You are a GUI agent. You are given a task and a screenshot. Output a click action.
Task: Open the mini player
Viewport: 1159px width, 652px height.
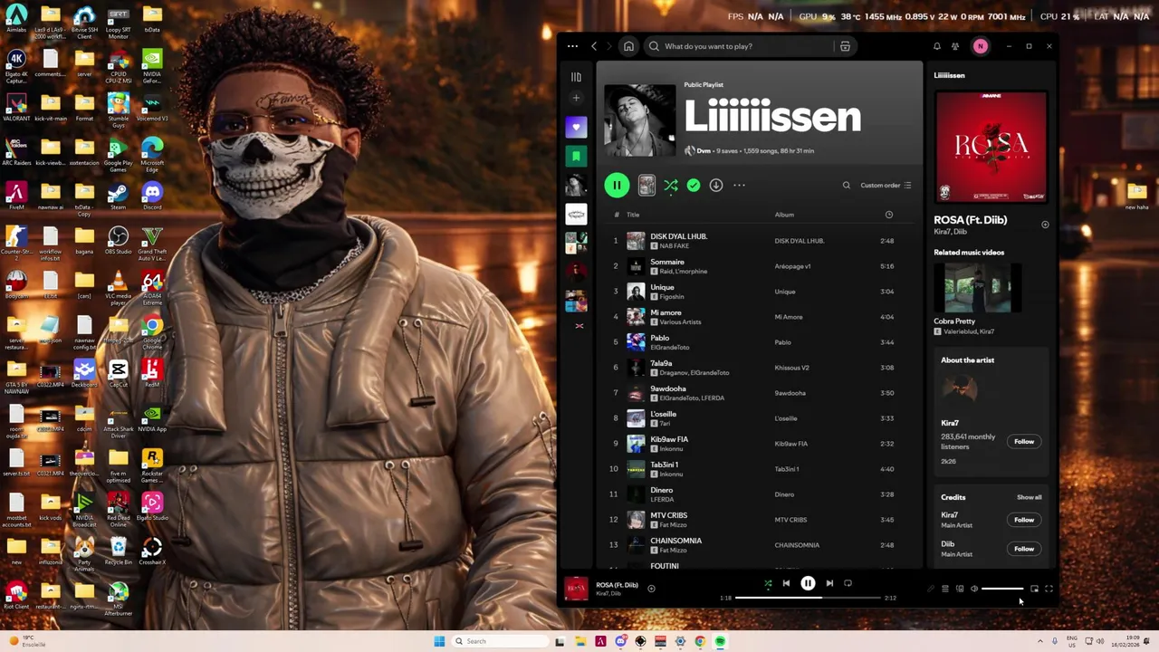[1034, 589]
